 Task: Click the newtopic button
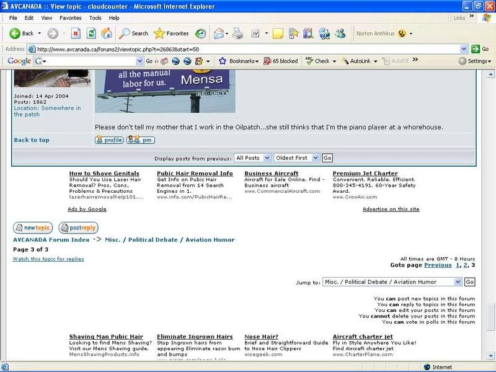click(33, 228)
